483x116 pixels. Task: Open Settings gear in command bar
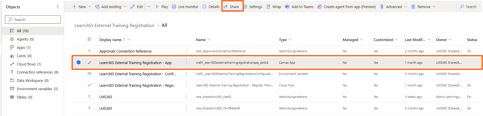click(245, 7)
